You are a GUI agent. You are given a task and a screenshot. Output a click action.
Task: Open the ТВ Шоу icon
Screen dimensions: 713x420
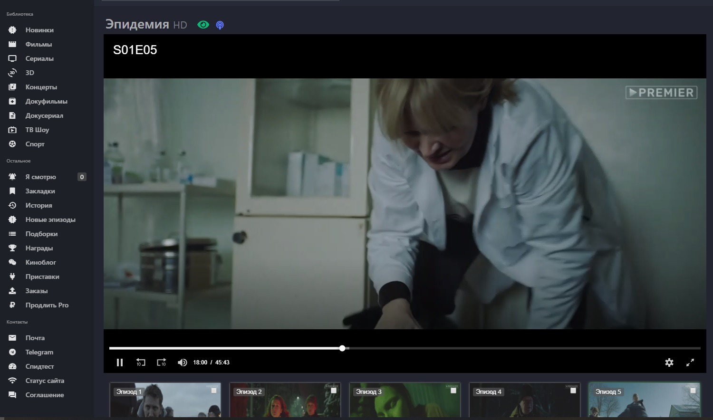coord(12,130)
